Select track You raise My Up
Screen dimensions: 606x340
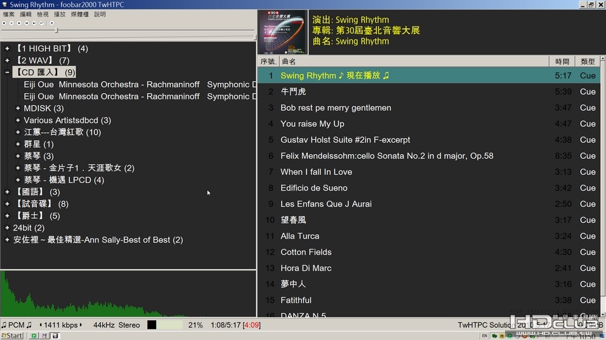coord(429,123)
